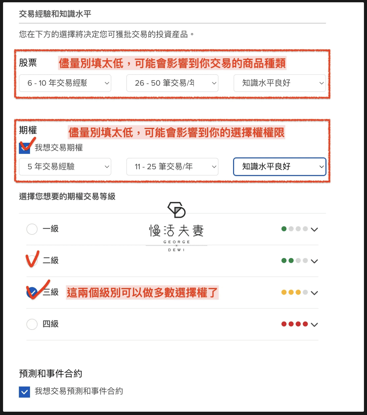
Task: Click the two green risk dots of 二級
Action: (x=287, y=260)
